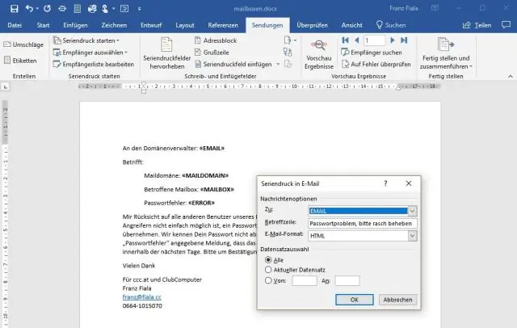Insert a Grußzeile field

pos(212,53)
